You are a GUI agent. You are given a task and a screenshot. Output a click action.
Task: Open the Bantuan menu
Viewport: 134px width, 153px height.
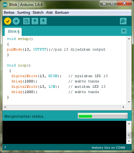pos(62,12)
